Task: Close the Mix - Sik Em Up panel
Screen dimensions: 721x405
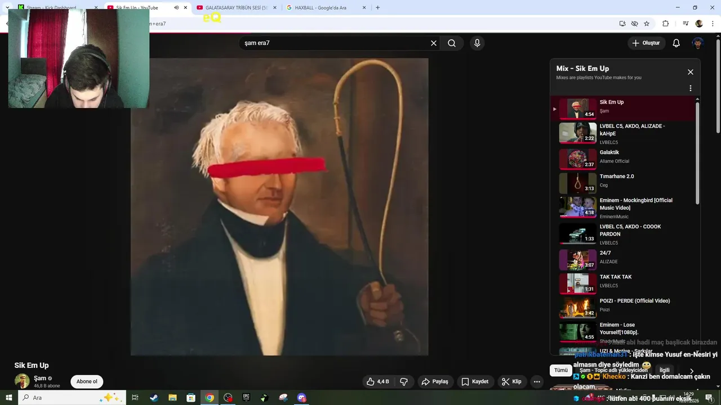Action: [690, 72]
